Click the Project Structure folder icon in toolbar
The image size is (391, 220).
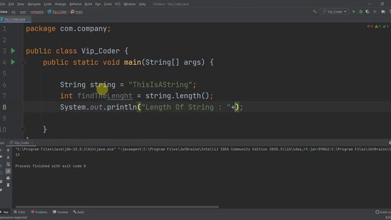[x=383, y=12]
